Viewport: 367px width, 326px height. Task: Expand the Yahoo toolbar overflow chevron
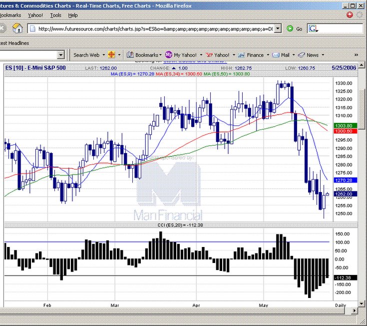(356, 55)
